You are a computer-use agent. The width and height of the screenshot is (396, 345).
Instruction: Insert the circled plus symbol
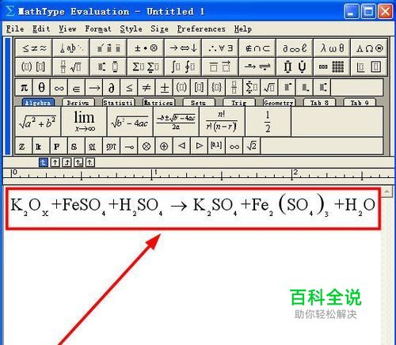pos(164,146)
